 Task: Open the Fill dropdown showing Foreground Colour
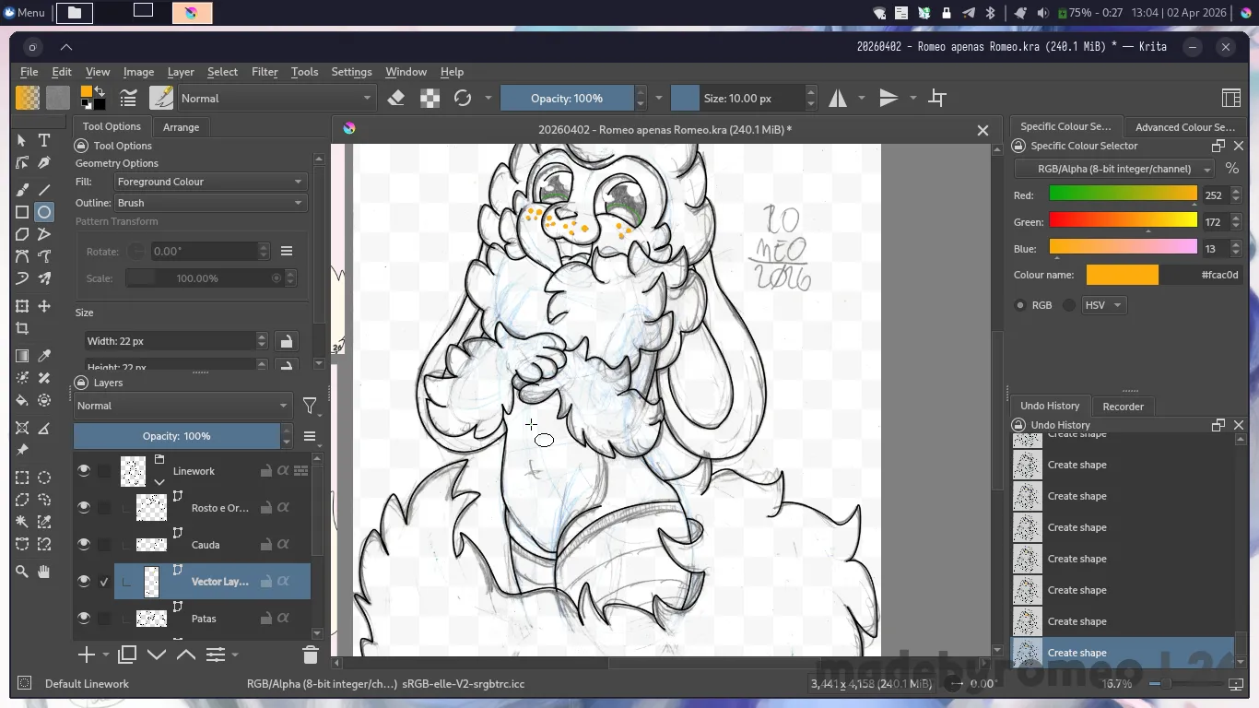[x=209, y=182]
